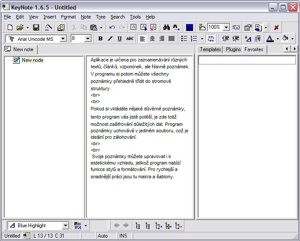The image size is (300, 241).
Task: Click the properties checklist icon left of the resource panel button
Action: click(248, 27)
